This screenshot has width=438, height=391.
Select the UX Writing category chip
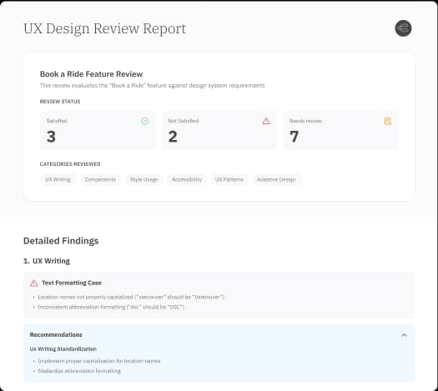click(x=58, y=179)
